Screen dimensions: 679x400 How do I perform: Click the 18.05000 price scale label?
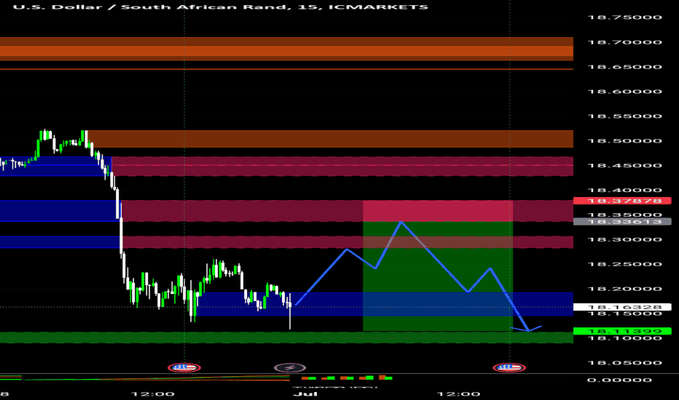(624, 362)
